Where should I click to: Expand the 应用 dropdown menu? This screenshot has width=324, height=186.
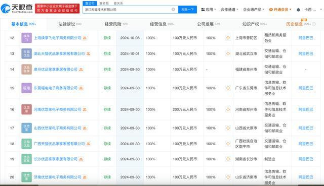point(209,10)
